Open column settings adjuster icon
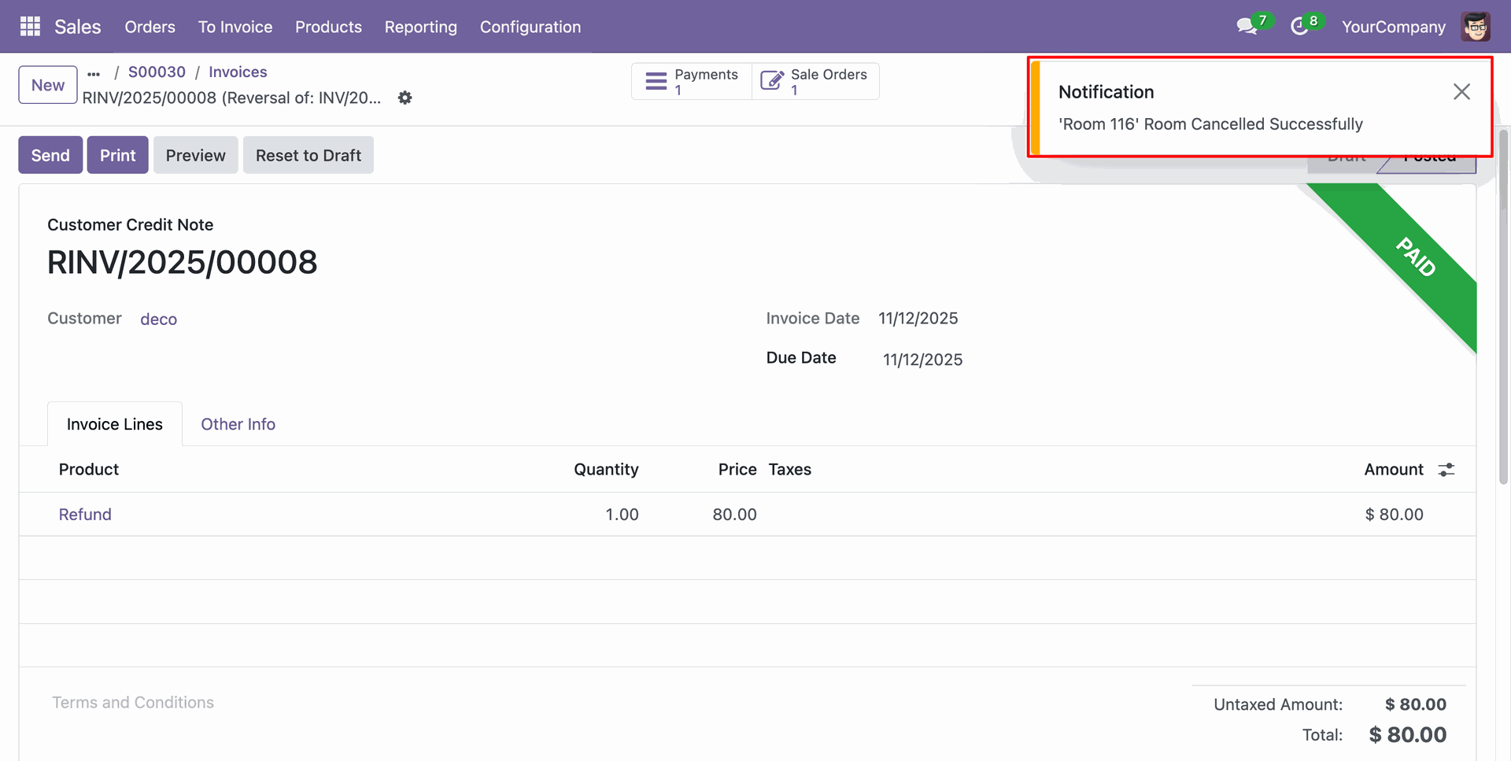Image resolution: width=1511 pixels, height=761 pixels. click(1446, 470)
